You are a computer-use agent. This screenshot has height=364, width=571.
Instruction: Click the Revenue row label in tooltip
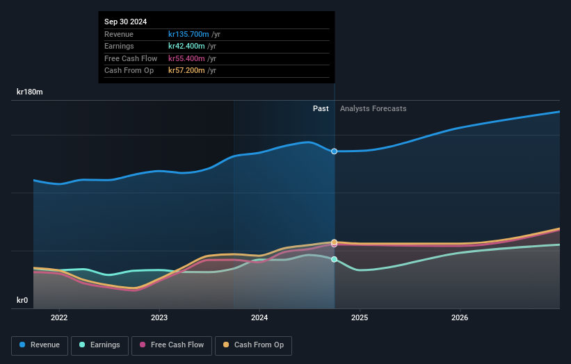coord(119,34)
